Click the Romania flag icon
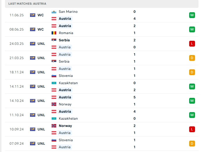Viewport: 202px width, 152px height. (54, 33)
